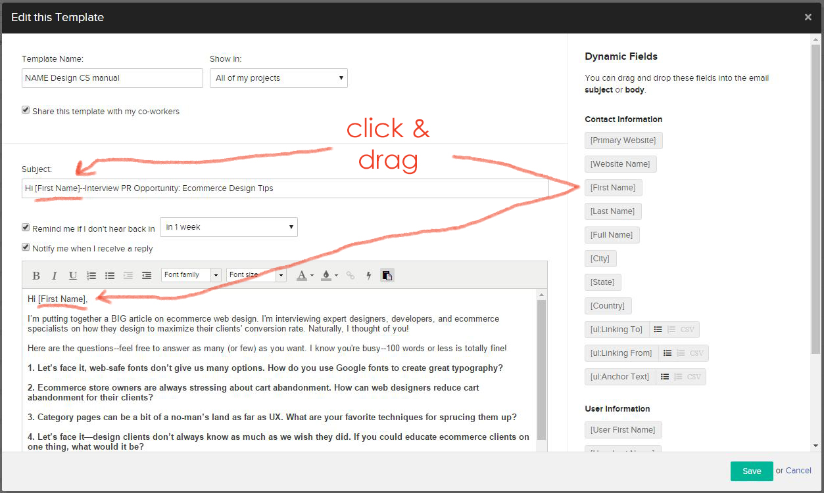Click the [Country] dynamic field

pyautogui.click(x=608, y=306)
